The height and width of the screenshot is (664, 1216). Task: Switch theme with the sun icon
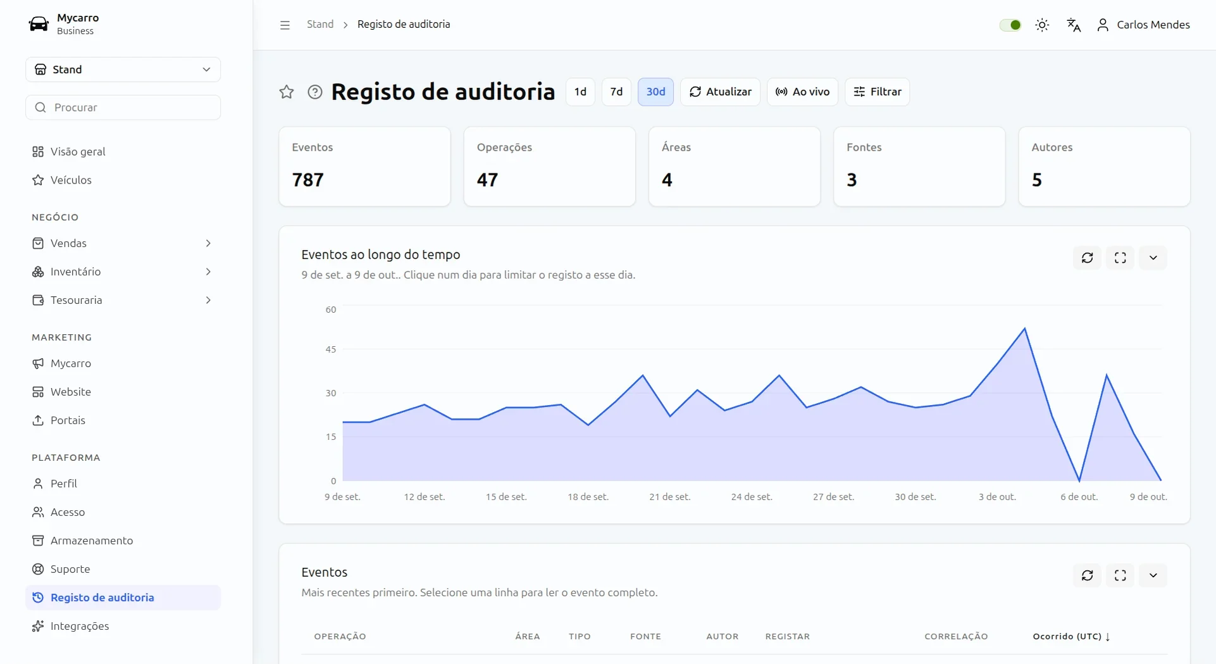tap(1042, 25)
